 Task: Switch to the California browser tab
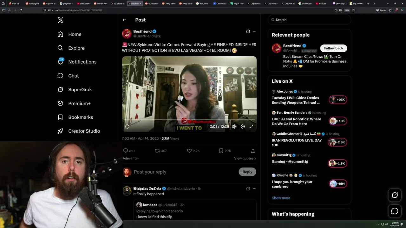click(219, 3)
